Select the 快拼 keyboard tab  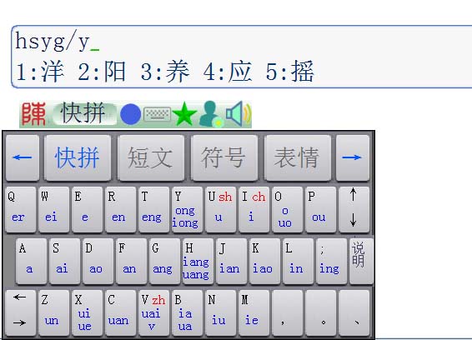78,158
